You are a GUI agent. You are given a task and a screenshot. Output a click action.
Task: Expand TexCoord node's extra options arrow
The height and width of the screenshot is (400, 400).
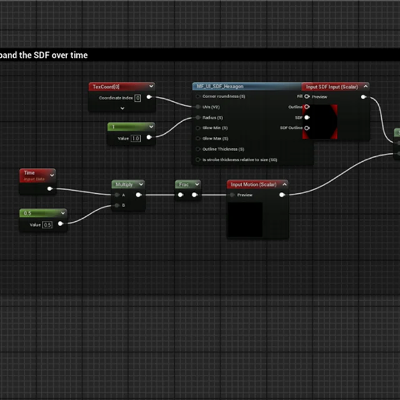122,108
